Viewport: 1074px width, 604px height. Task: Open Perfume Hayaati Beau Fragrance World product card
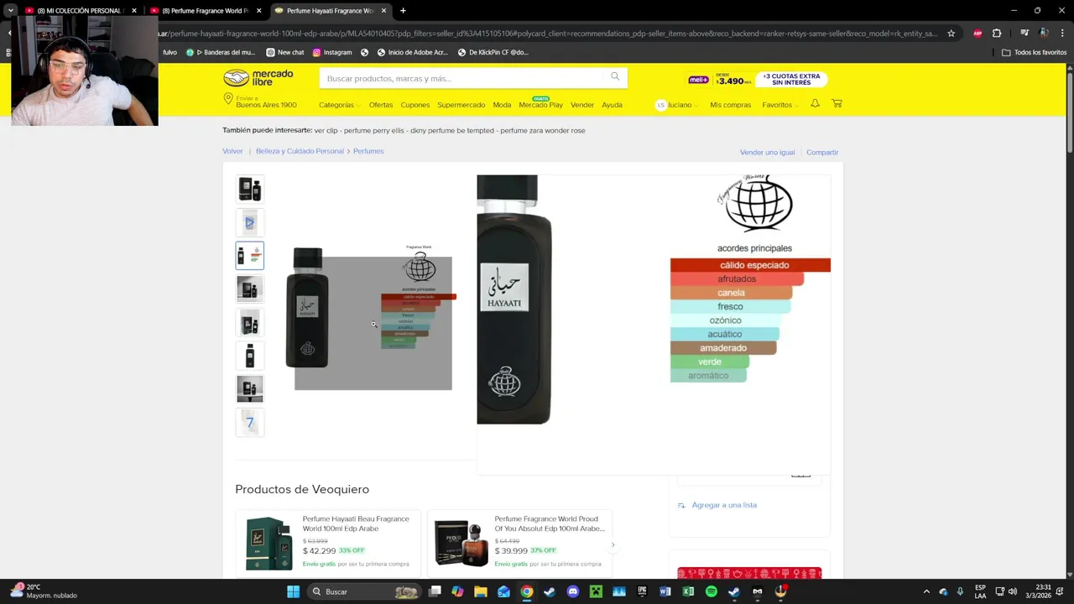[328, 543]
